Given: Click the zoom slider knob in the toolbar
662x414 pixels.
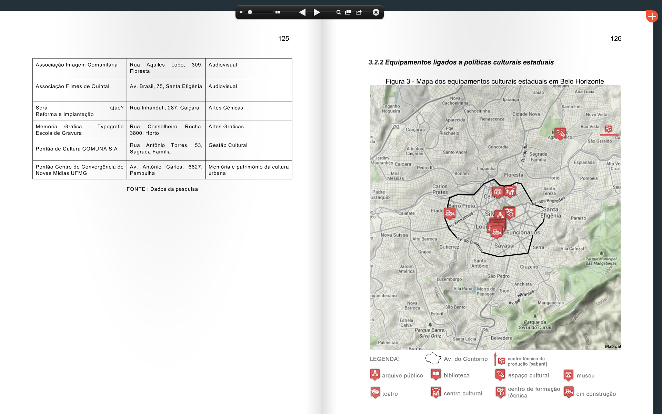Looking at the screenshot, I should coord(250,12).
